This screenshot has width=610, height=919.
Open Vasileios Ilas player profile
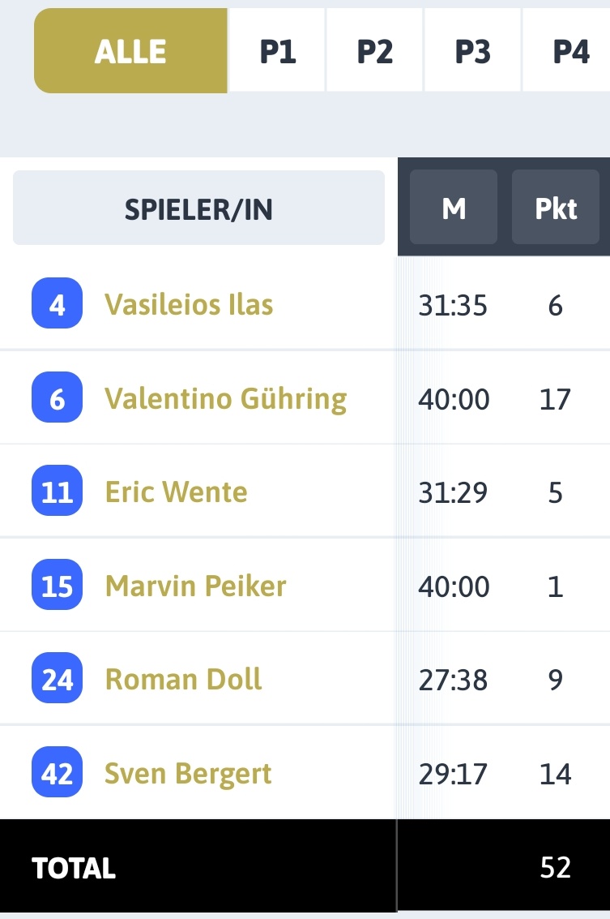point(189,305)
